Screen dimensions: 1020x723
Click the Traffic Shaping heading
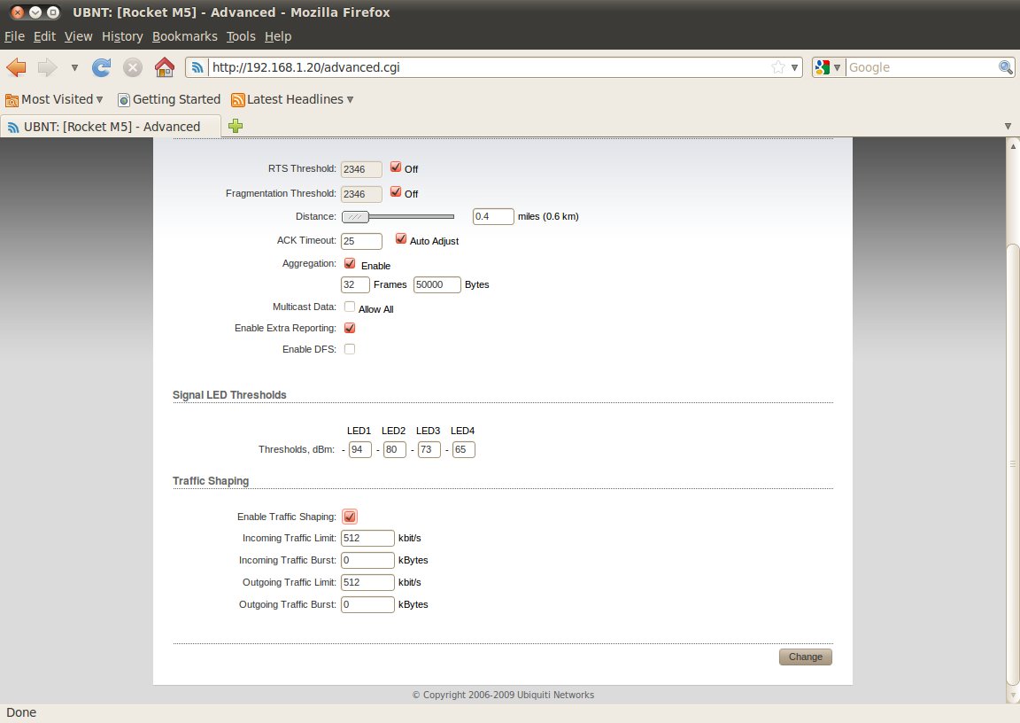tap(211, 481)
